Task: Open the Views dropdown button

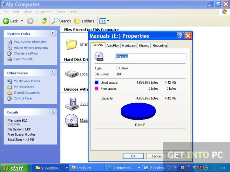Action: [104, 21]
